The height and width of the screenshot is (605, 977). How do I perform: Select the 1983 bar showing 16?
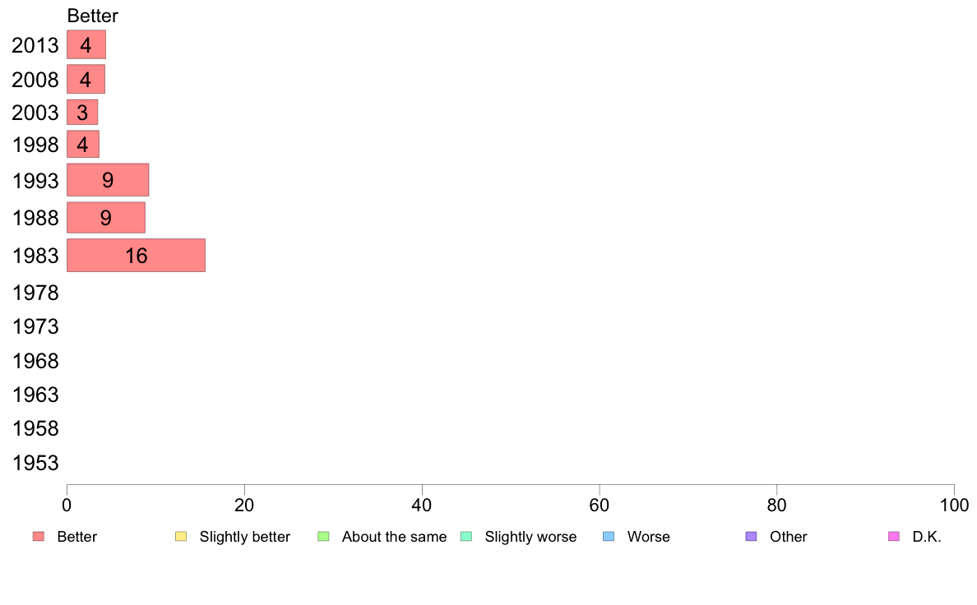pos(136,256)
